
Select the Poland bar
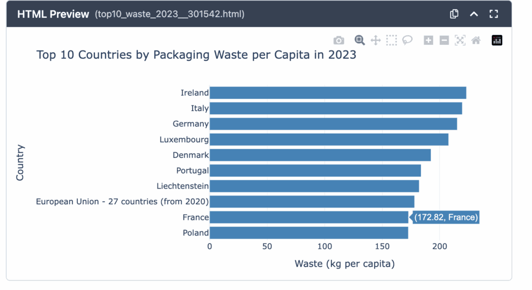(x=309, y=233)
